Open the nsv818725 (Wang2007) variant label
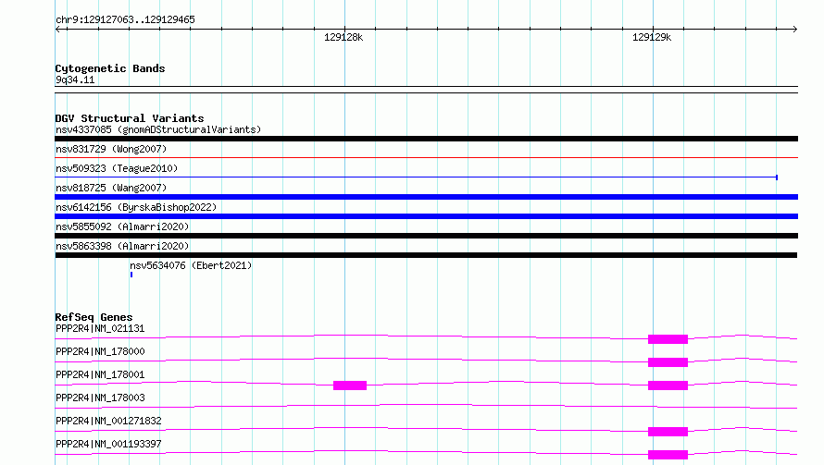This screenshot has height=465, width=824. pos(111,188)
